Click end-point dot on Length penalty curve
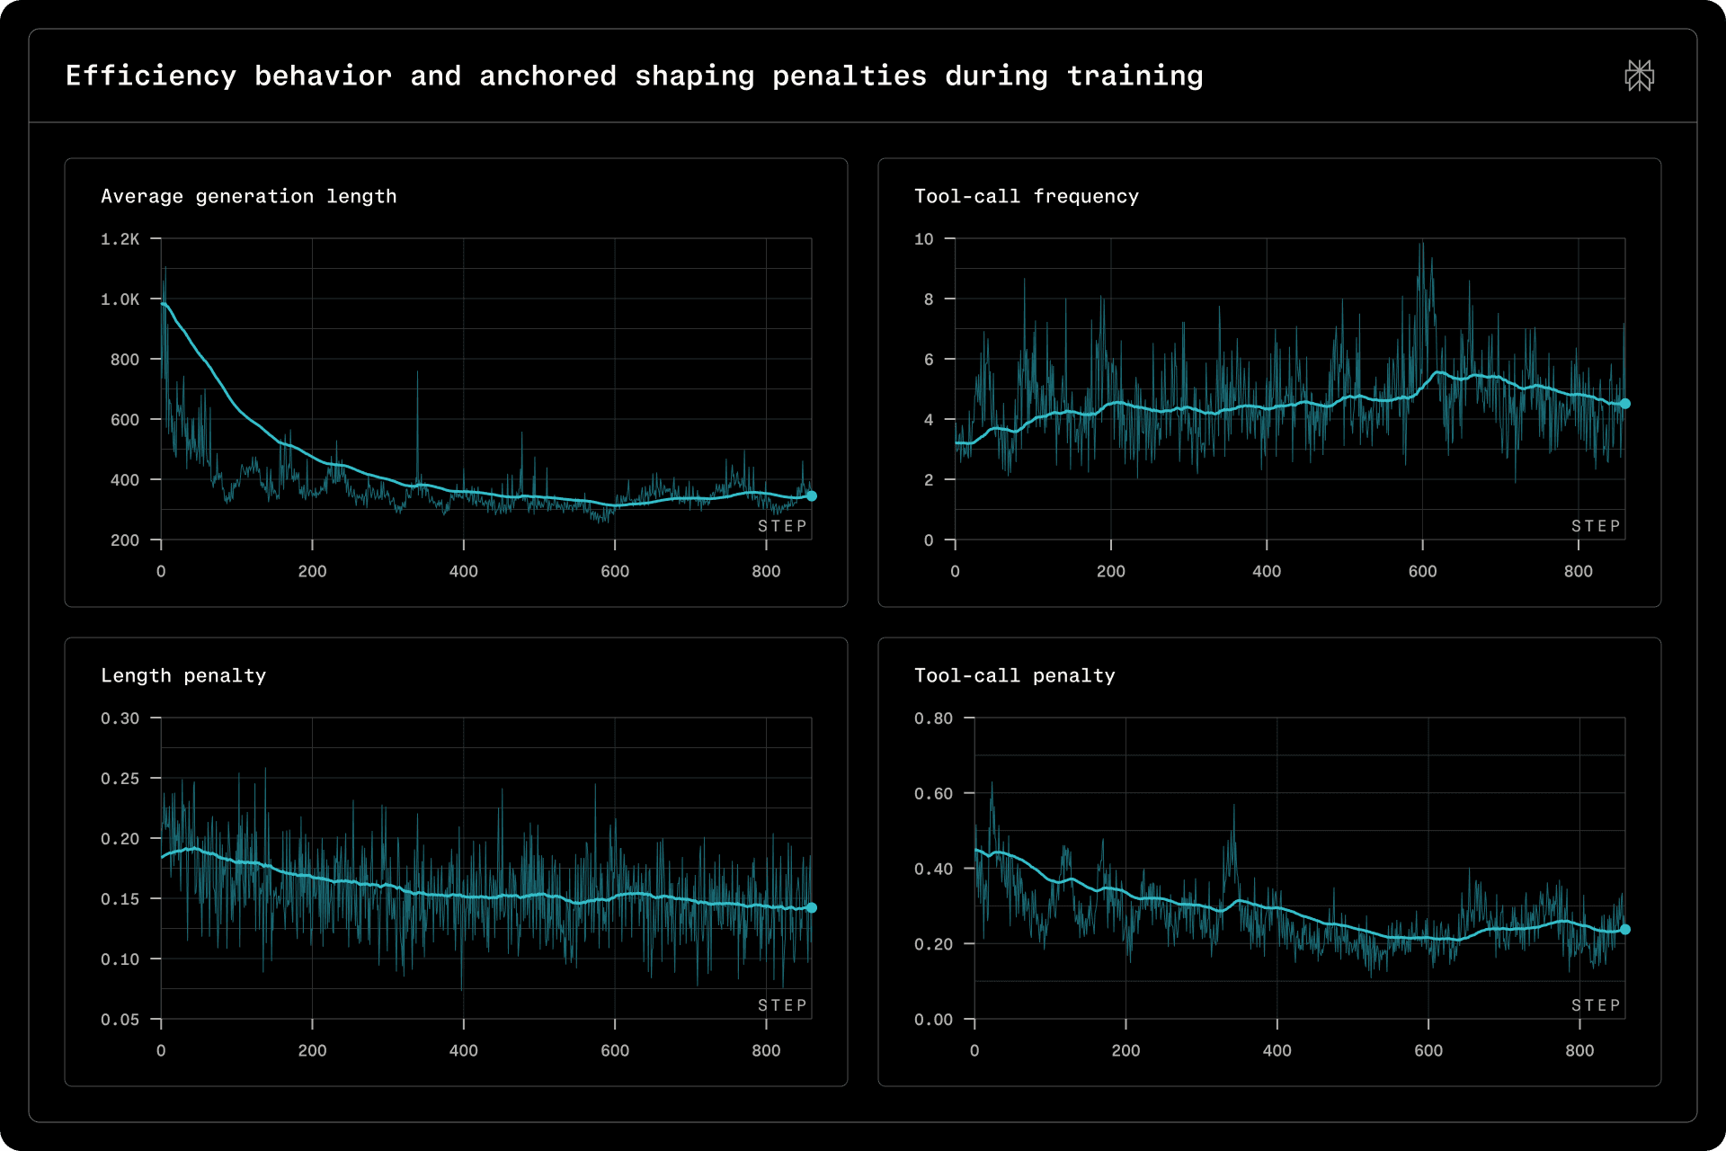The height and width of the screenshot is (1151, 1726). coord(811,907)
